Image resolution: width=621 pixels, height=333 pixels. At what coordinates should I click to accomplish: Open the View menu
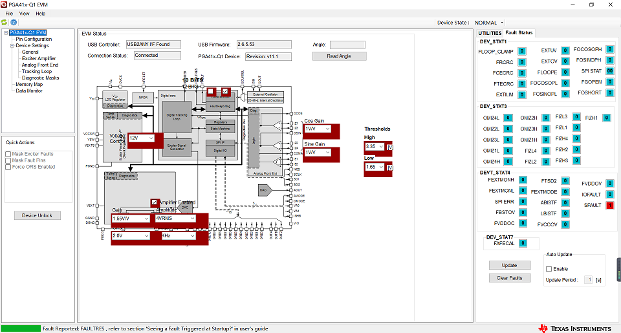pos(24,14)
